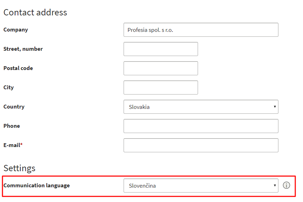Click the Postal code label
Viewport: 303px width, 202px height.
[18, 68]
